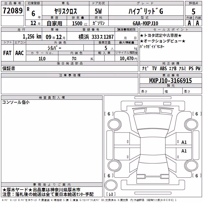Click exterior color シルバー
This screenshot has height=203, width=203.
54,48
